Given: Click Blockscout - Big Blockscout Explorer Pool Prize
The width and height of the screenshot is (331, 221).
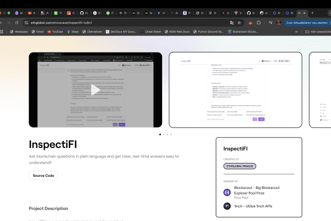Looking at the screenshot, I should click(x=257, y=190).
